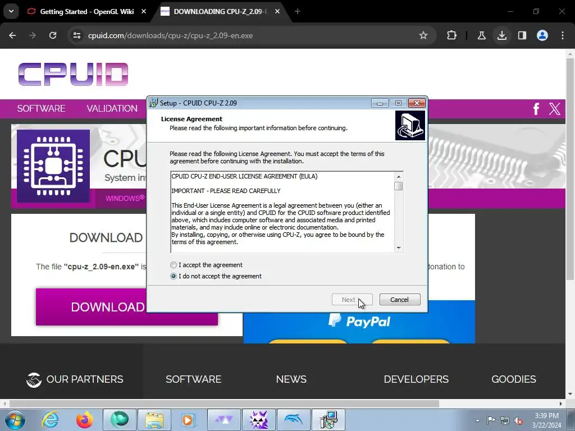Open the profile avatar menu
This screenshot has height=431, width=575.
point(542,35)
